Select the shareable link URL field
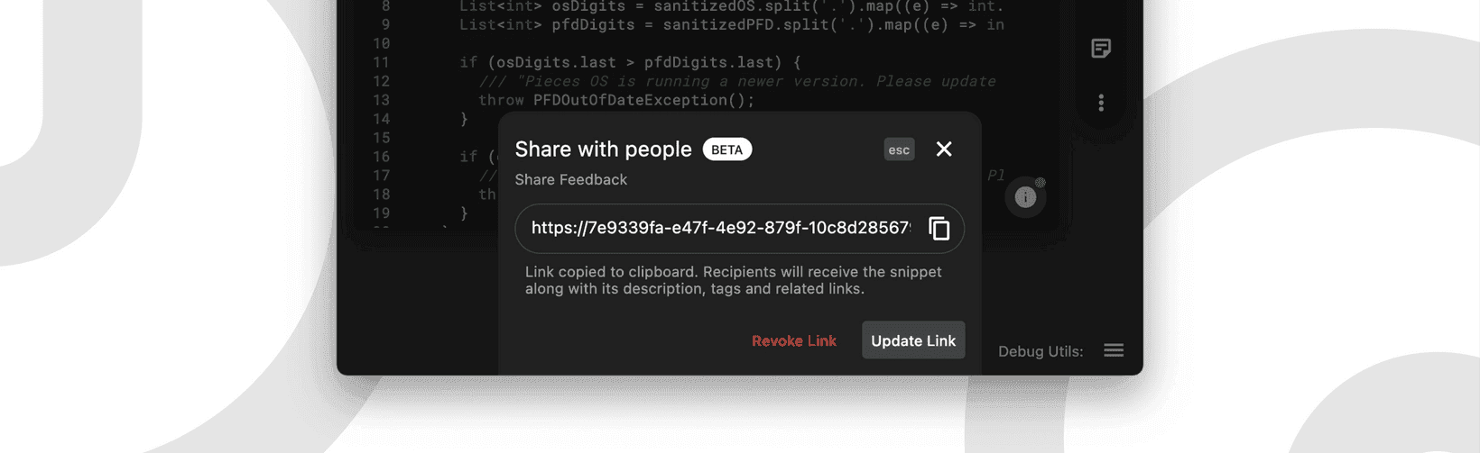This screenshot has width=1480, height=453. pyautogui.click(x=739, y=229)
